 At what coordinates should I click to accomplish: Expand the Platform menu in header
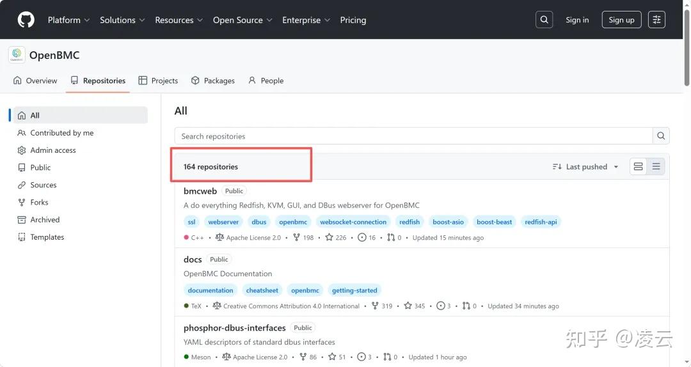click(68, 20)
